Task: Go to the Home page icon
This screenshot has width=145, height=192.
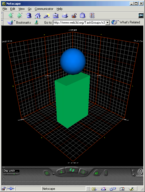Action: 38,15
